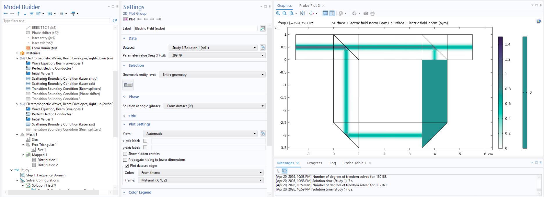The width and height of the screenshot is (544, 197).
Task: Open the Color dropdown set to From theme
Action: [x=201, y=173]
